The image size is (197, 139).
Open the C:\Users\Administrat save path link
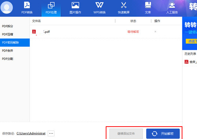click(31, 134)
